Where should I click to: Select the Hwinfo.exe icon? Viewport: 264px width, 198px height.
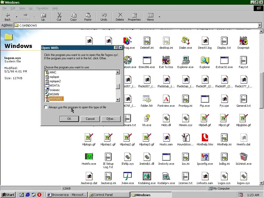[89, 156]
